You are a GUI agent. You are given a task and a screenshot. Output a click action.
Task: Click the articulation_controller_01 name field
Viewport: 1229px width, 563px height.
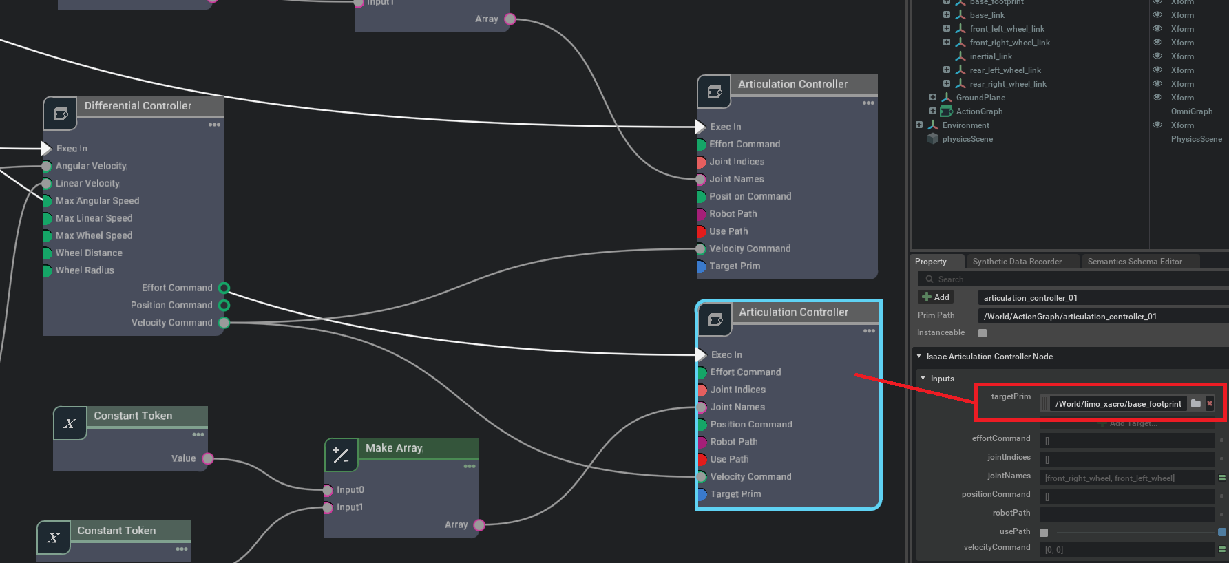click(x=1103, y=298)
